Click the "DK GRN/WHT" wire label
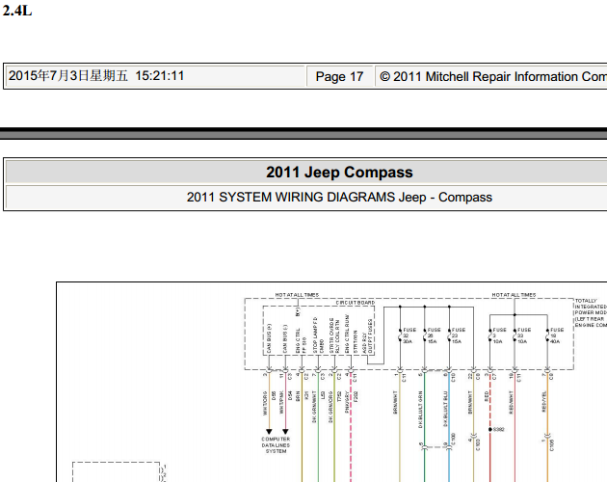 (x=314, y=407)
